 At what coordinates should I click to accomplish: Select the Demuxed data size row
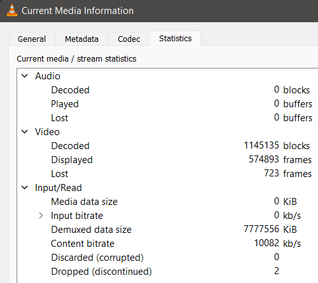pyautogui.click(x=167, y=230)
